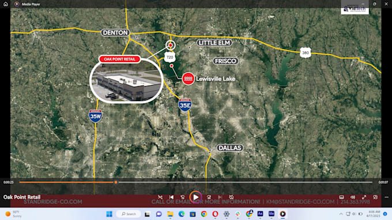
Task: Open File Explorer from the taskbar
Action: click(170, 214)
